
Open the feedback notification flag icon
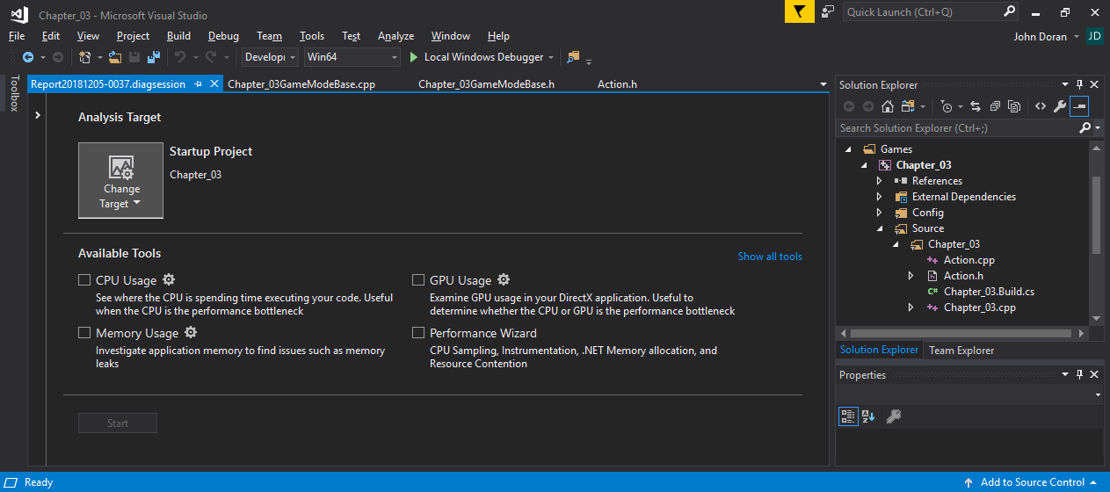799,11
